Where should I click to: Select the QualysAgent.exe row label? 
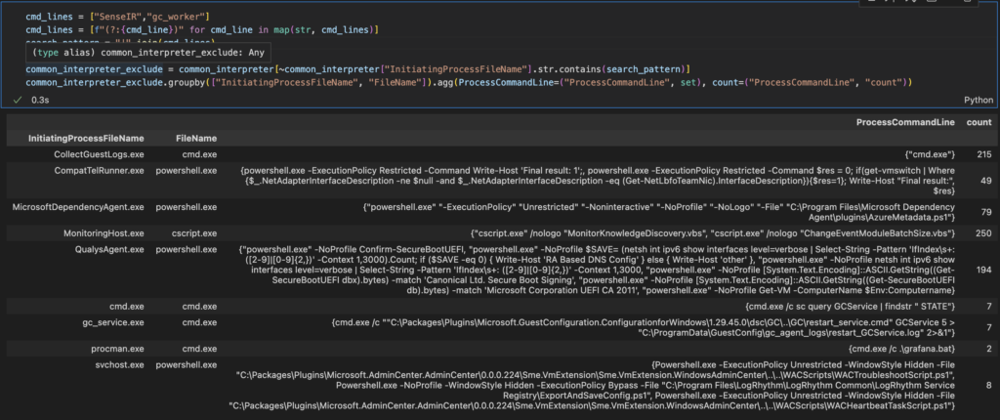[x=109, y=249]
